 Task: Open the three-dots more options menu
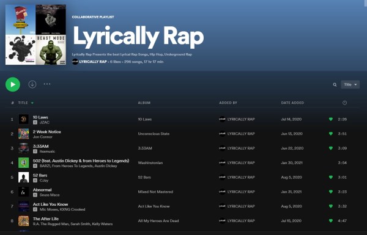click(47, 84)
